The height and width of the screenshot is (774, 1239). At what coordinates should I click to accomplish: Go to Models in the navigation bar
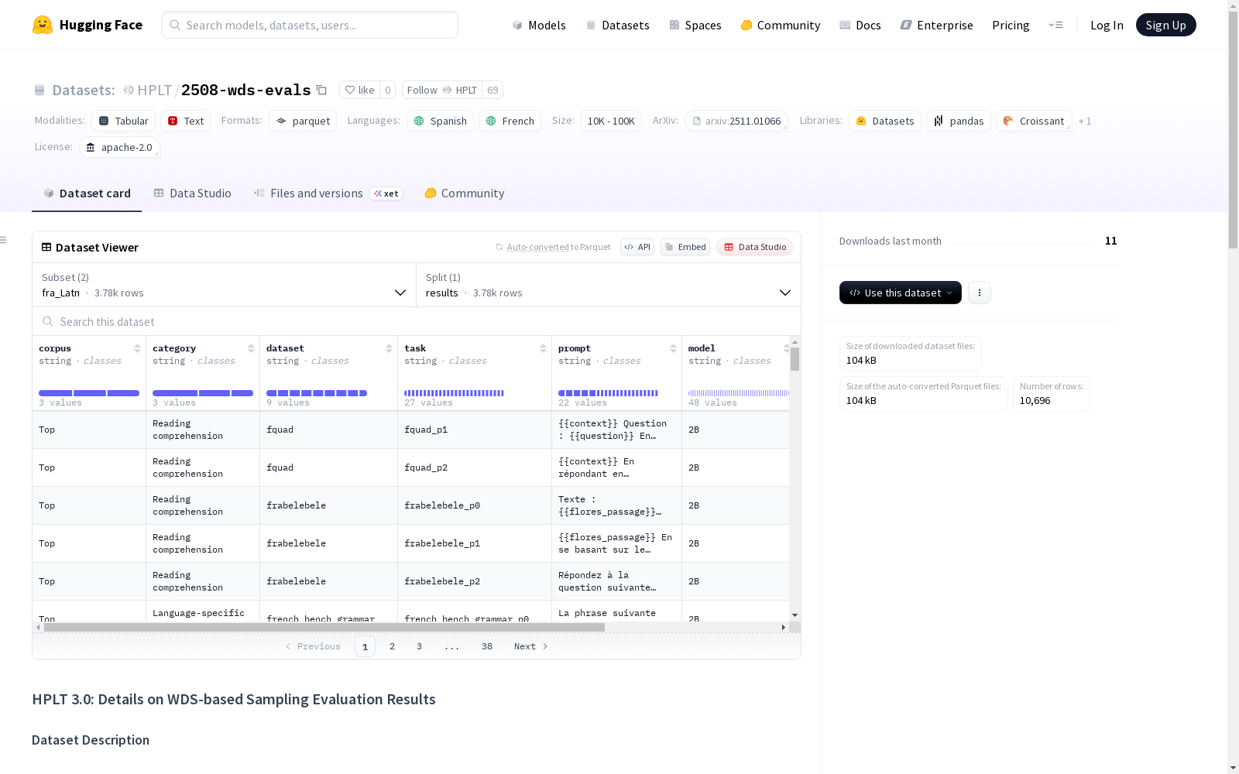539,25
